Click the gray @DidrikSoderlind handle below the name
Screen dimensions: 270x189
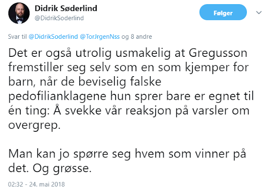59,18
